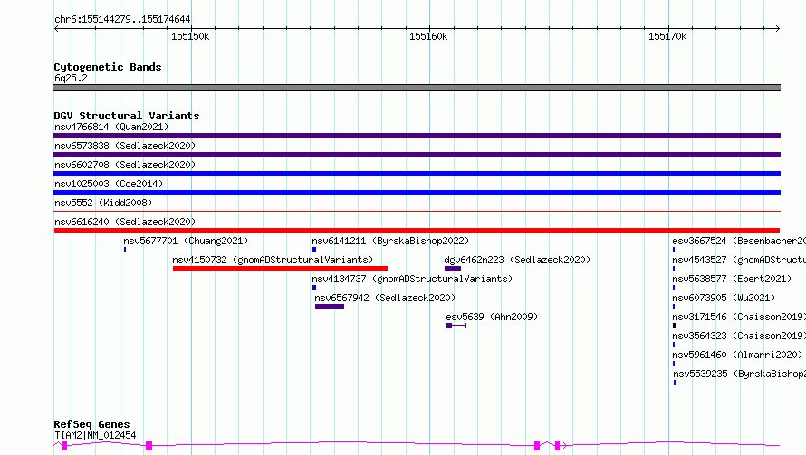Viewport: 806px width, 455px height.
Task: Click the purple block under dgv6462n223
Action: click(453, 269)
